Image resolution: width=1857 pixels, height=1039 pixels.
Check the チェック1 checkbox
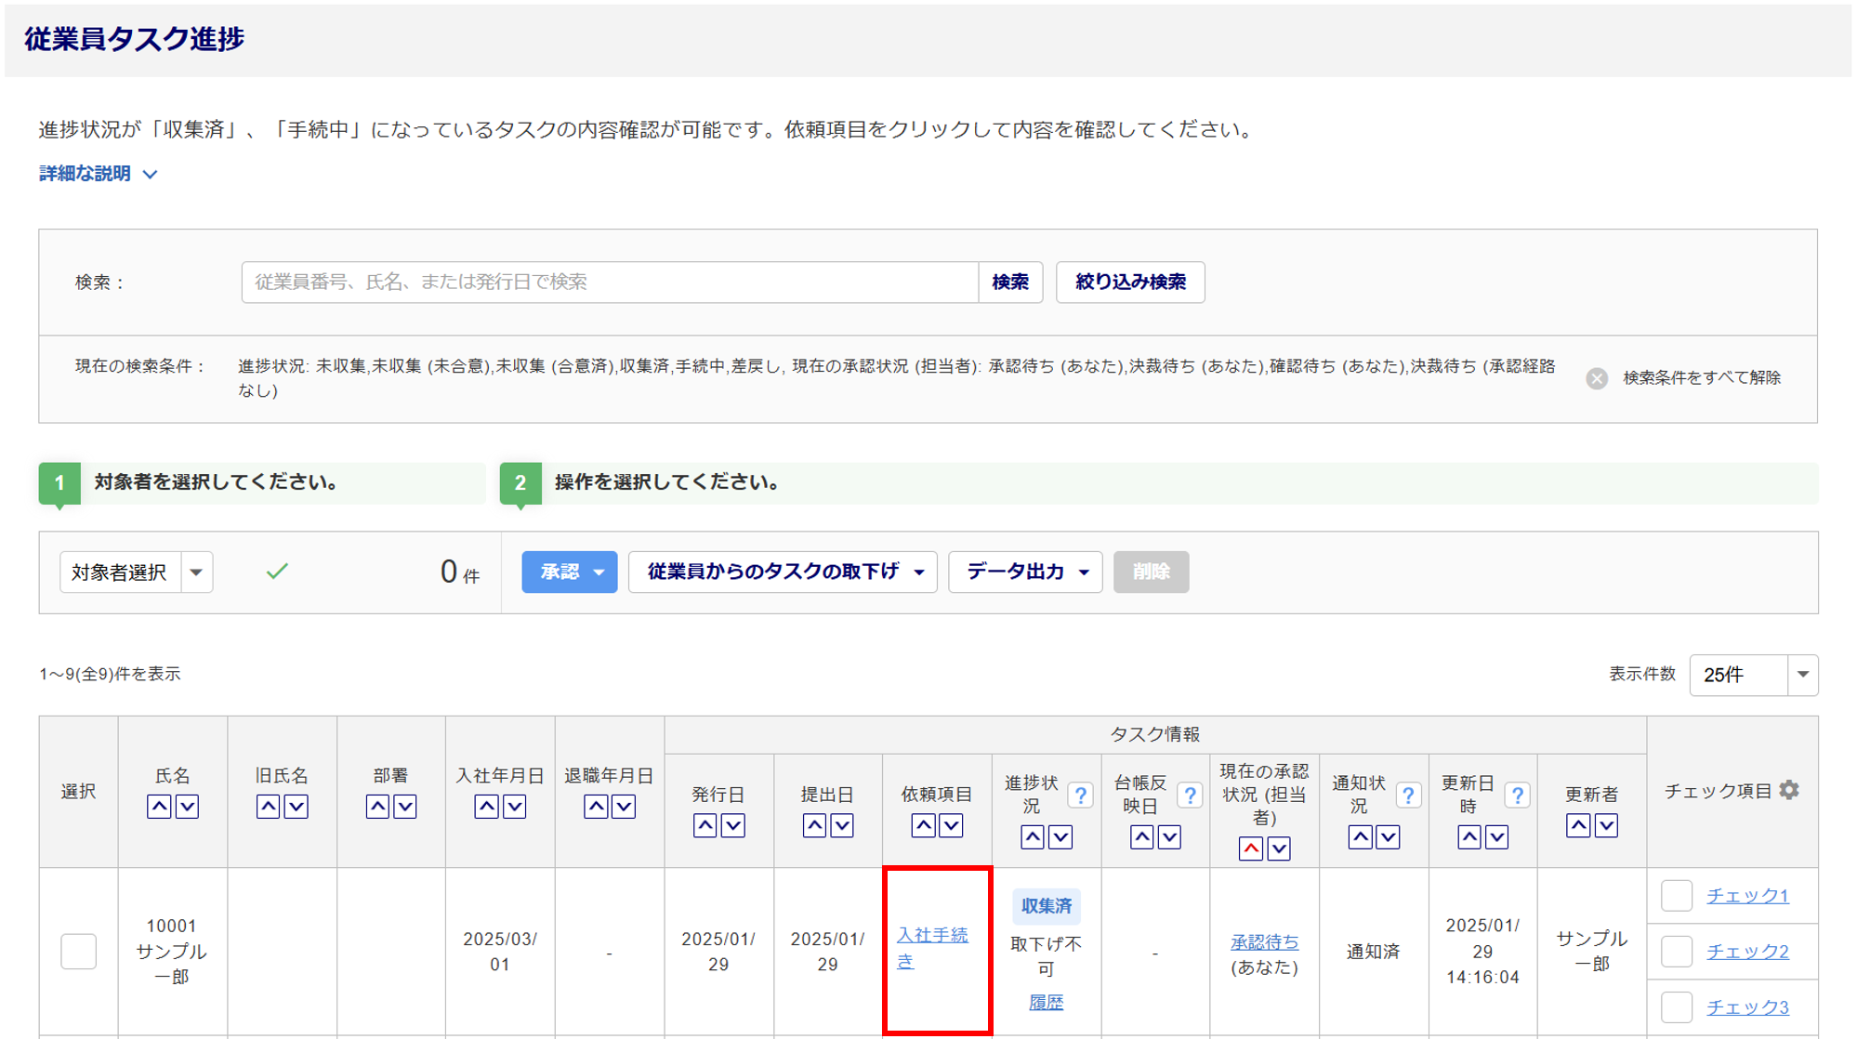(1677, 896)
